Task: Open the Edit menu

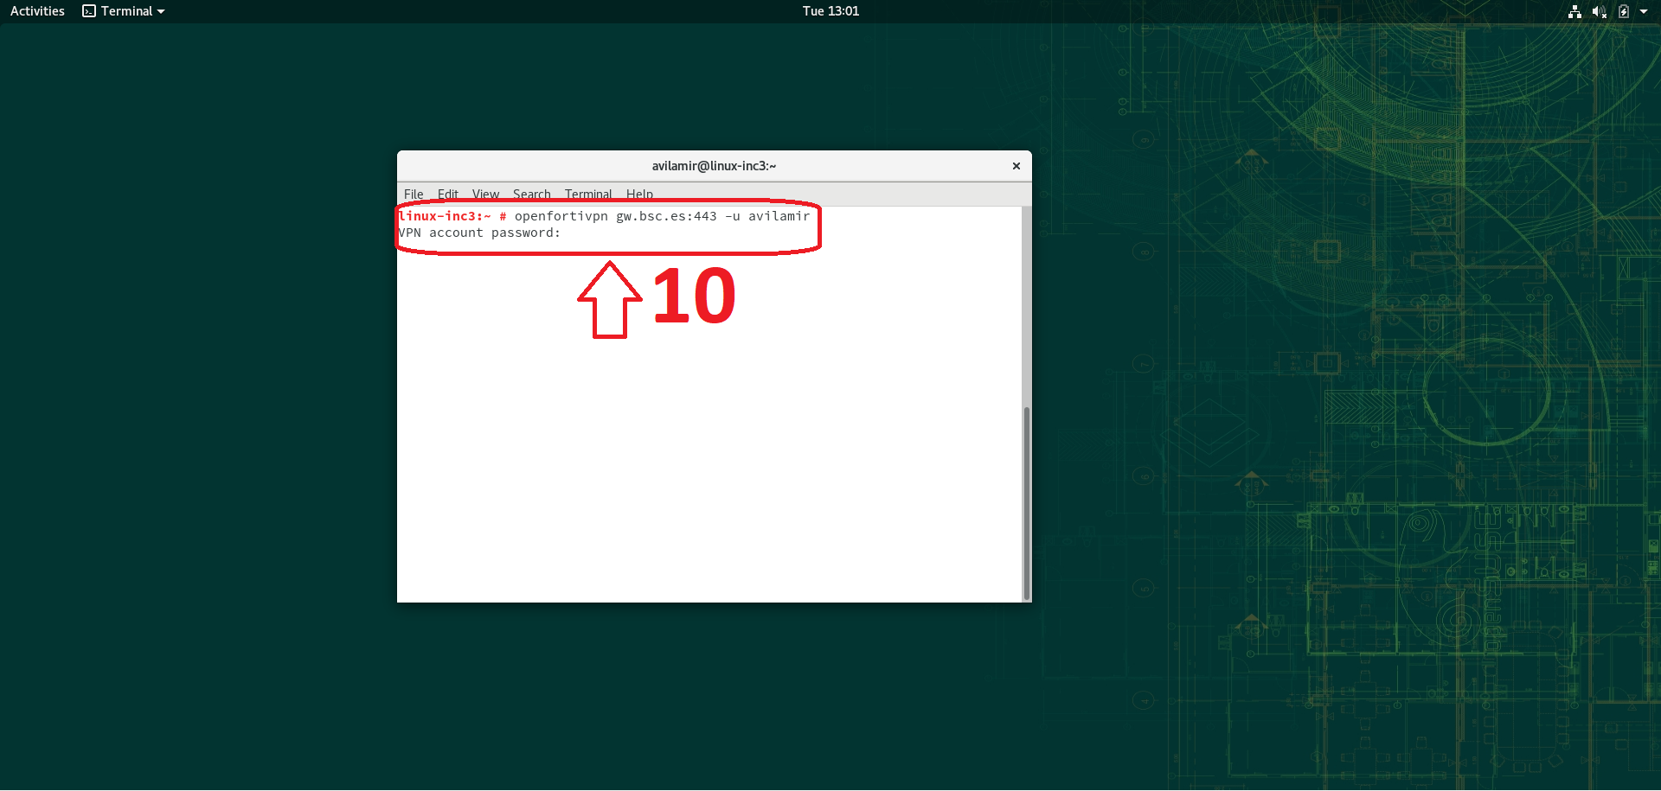Action: [x=447, y=195]
